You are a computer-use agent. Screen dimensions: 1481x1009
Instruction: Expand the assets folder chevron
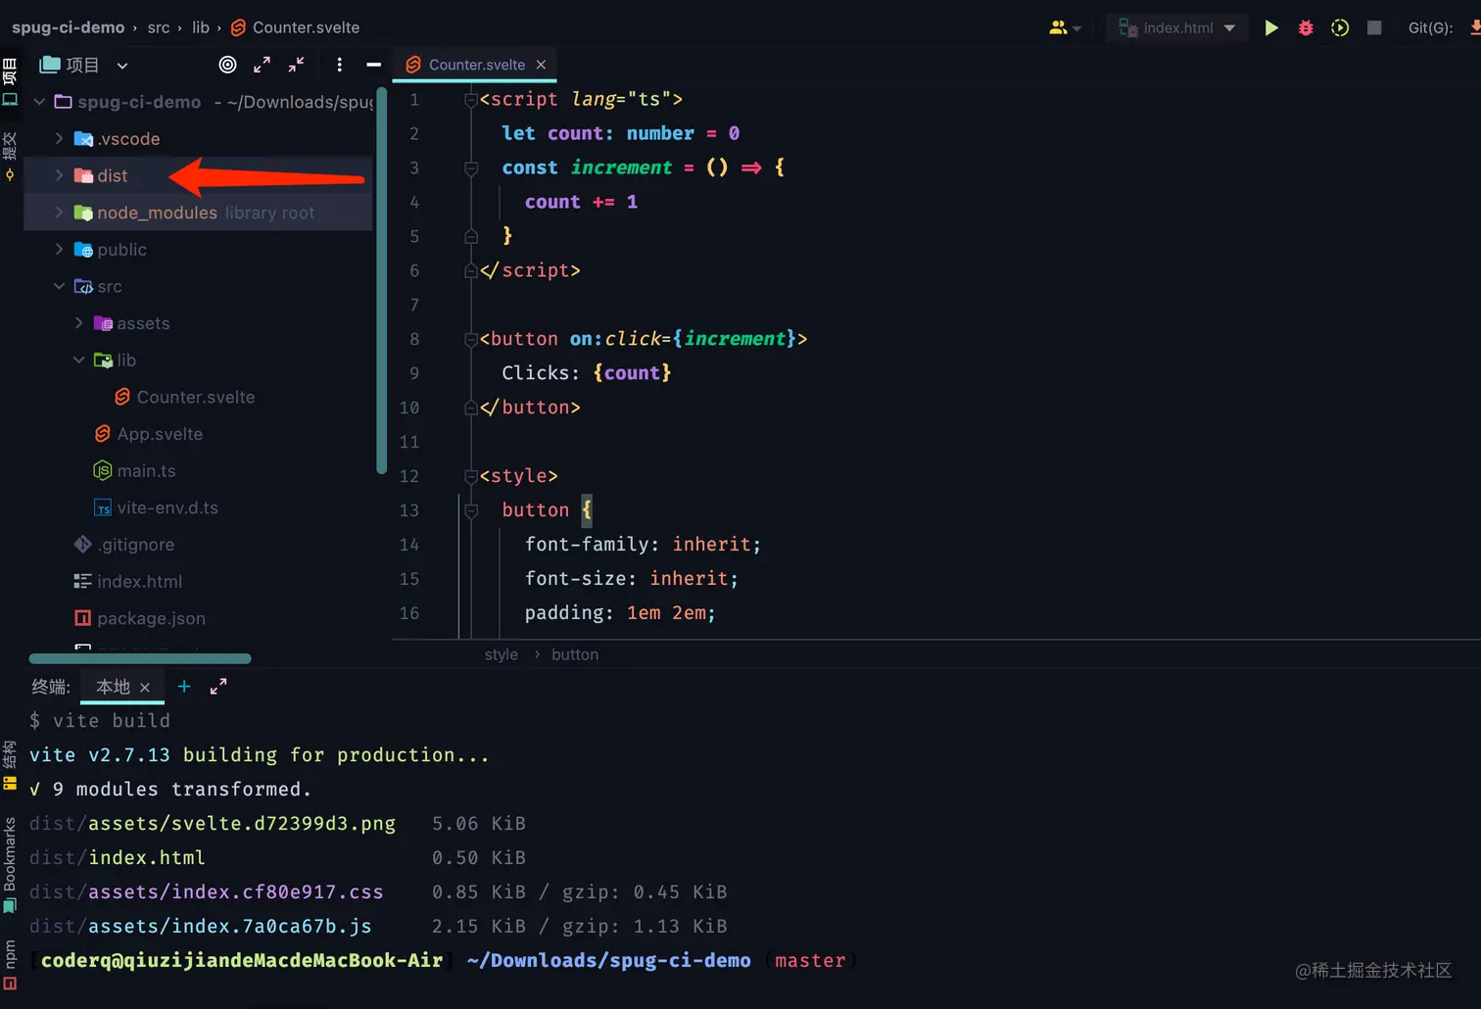pos(78,323)
